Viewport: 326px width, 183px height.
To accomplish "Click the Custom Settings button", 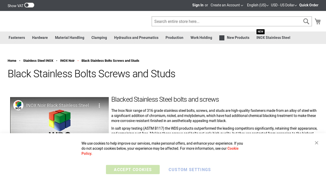I will click(x=189, y=170).
